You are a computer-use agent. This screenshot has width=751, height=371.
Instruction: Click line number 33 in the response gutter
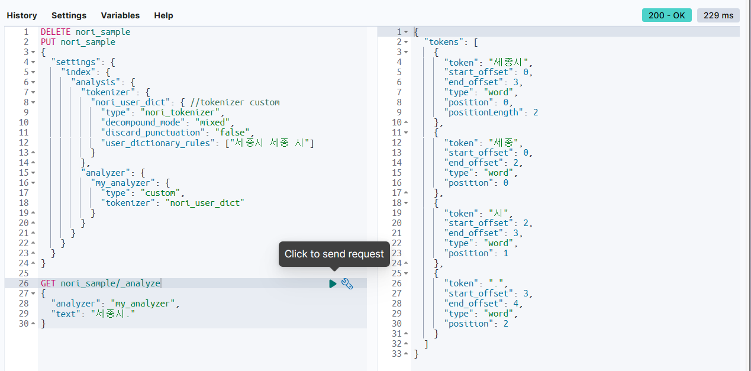[x=397, y=354]
